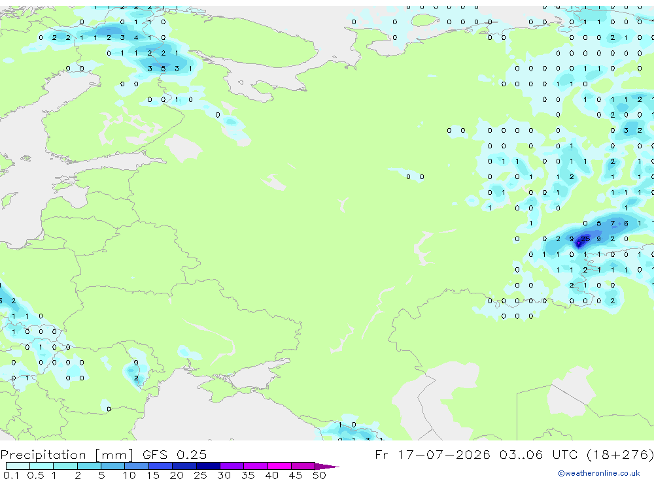Viewport: 654px width, 479px height.
Task: Click the 10–15 mm legend color swatch
Action: pos(137,466)
